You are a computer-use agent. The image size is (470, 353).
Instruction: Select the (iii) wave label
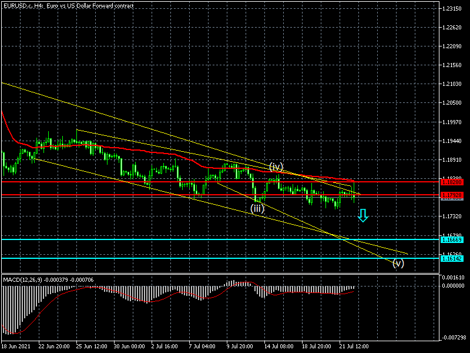(257, 208)
